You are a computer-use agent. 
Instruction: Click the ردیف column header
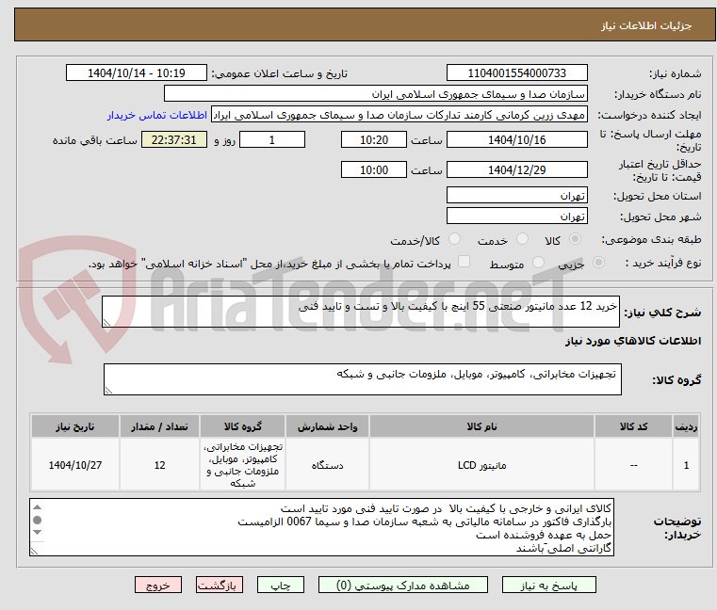click(x=686, y=426)
